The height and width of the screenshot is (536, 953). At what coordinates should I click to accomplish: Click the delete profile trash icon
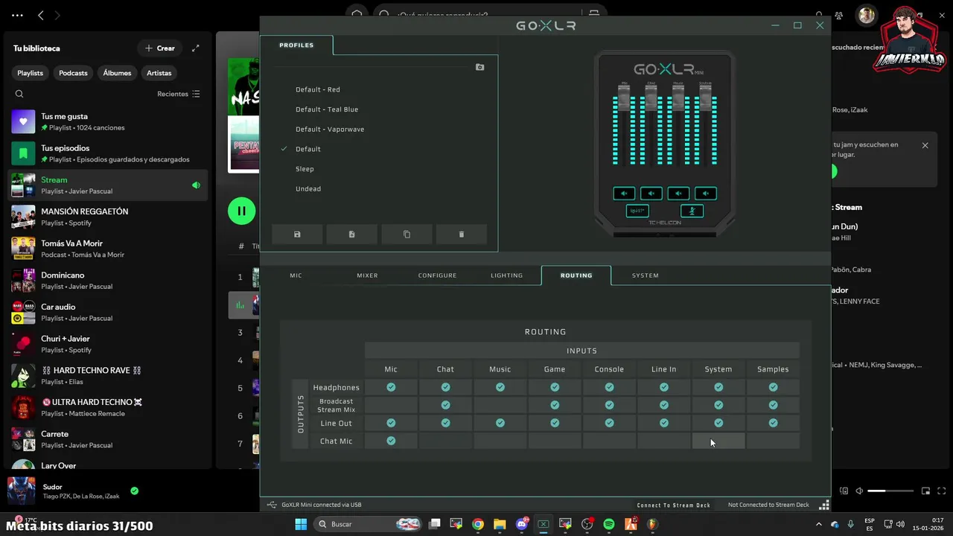click(x=461, y=234)
